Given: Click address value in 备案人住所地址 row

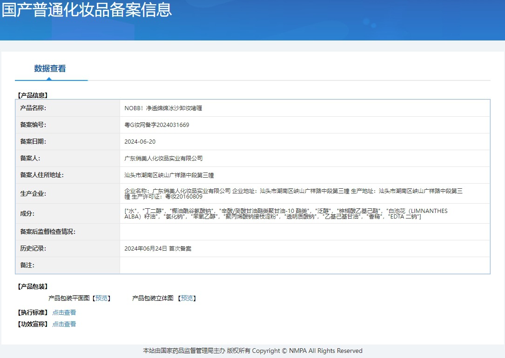Looking at the screenshot, I should coord(169,175).
